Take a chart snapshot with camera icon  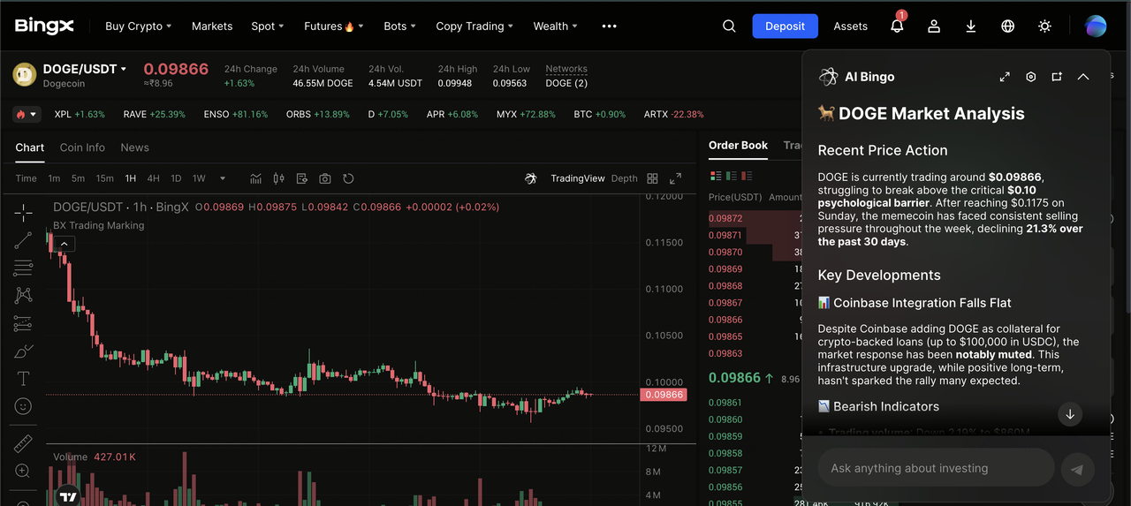pos(325,178)
